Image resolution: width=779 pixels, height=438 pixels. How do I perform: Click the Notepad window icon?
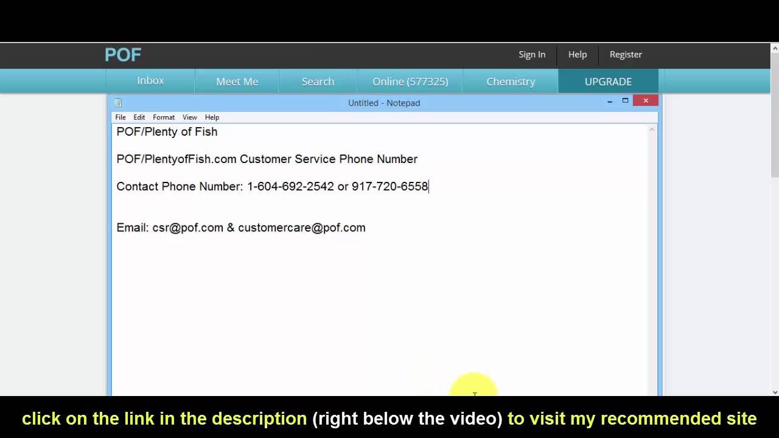(x=118, y=103)
